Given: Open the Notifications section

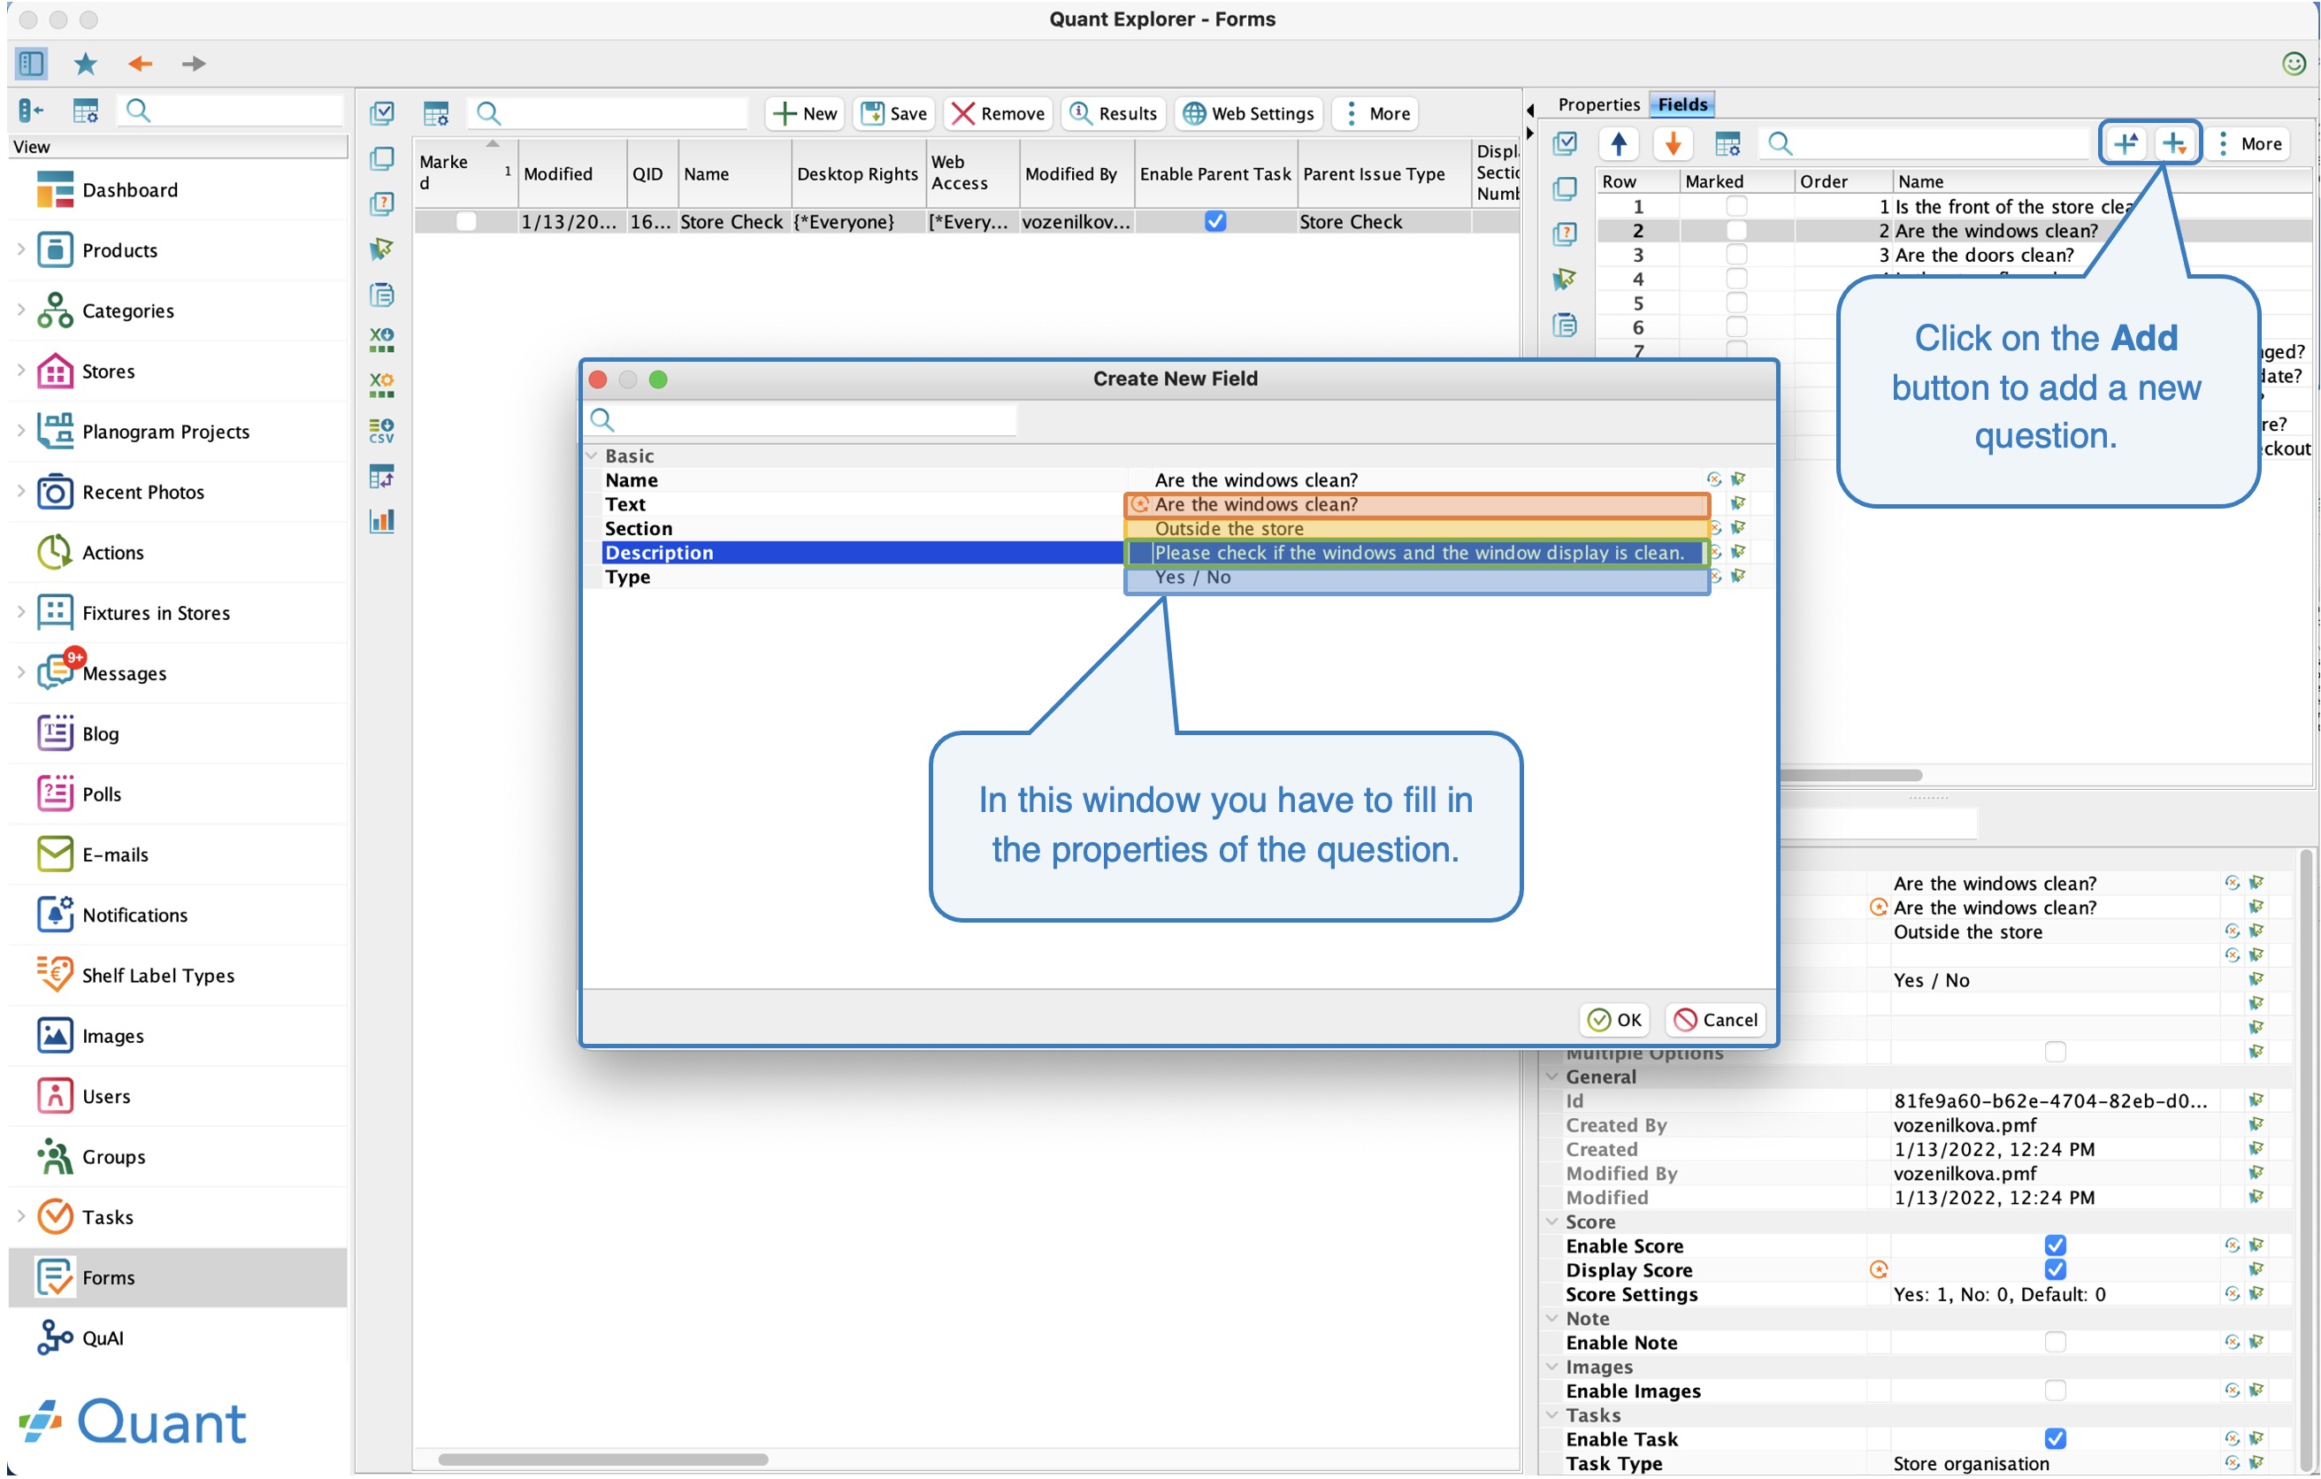Looking at the screenshot, I should point(135,915).
